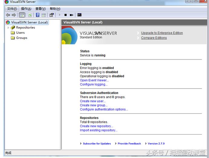Click the Refresh toolbar icon
The height and width of the screenshot is (158, 209).
30,15
